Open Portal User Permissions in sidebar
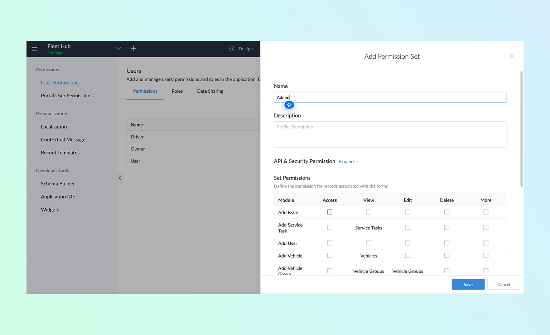The image size is (550, 335). [67, 96]
